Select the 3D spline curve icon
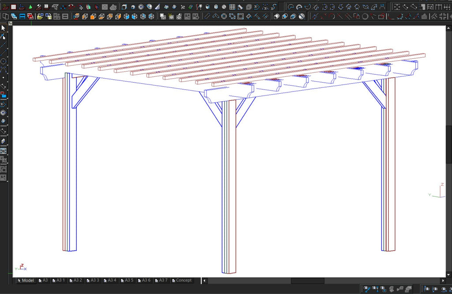Image resolution: width=452 pixels, height=294 pixels. pos(274,7)
